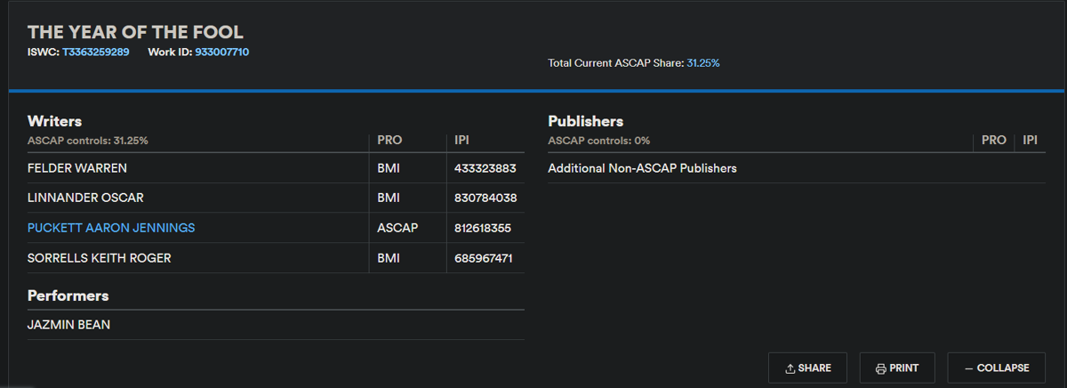Open Work ID 933007710 link
The width and height of the screenshot is (1067, 388).
click(x=221, y=53)
